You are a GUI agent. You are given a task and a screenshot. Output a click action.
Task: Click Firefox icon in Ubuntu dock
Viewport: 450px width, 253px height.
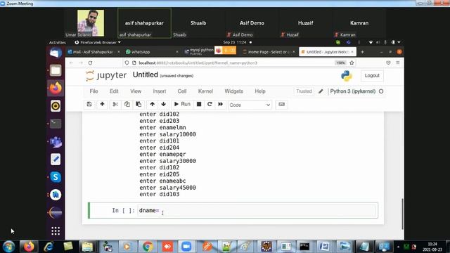point(56,88)
